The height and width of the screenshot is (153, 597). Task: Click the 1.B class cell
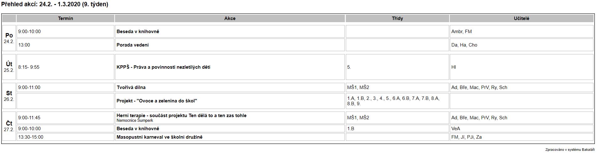397,129
